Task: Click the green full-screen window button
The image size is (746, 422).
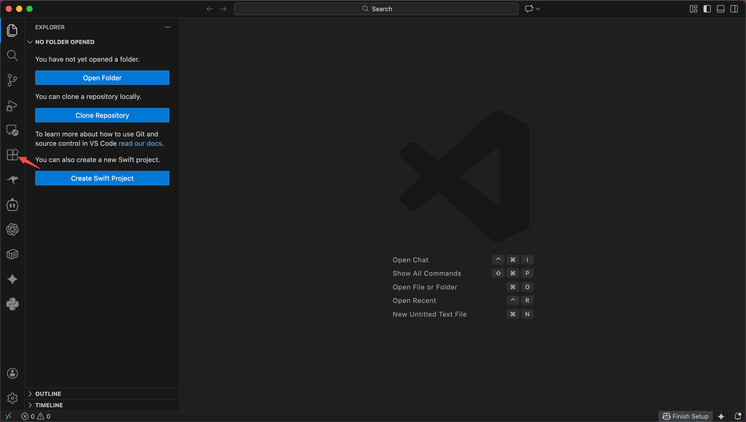Action: pyautogui.click(x=30, y=9)
